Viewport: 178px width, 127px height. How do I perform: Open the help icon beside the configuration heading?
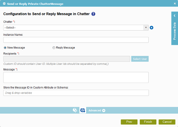pyautogui.click(x=93, y=14)
